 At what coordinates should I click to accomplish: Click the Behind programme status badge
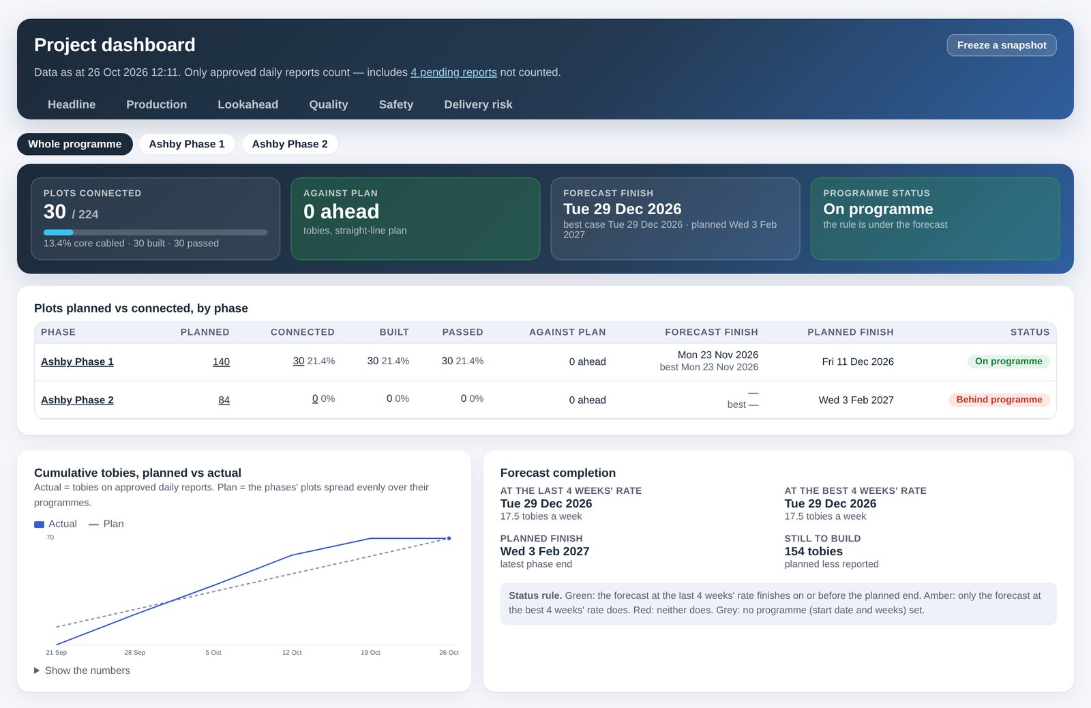coord(999,400)
